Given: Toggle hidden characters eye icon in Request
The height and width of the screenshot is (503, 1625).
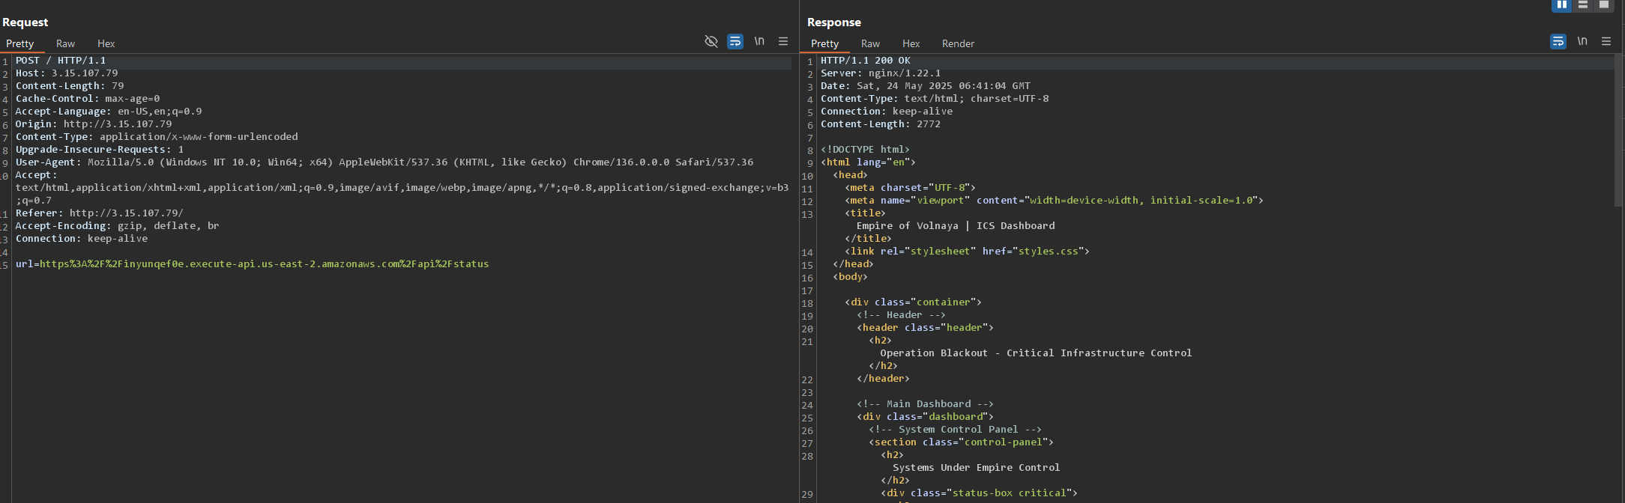Looking at the screenshot, I should click(x=711, y=41).
